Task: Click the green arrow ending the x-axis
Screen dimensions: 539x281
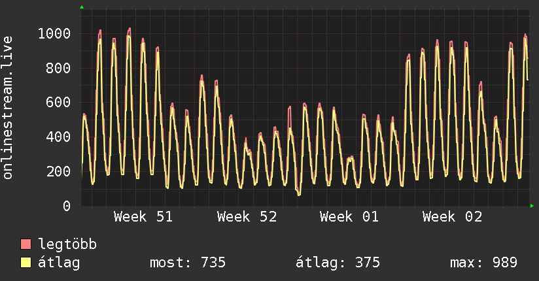Action: point(532,206)
